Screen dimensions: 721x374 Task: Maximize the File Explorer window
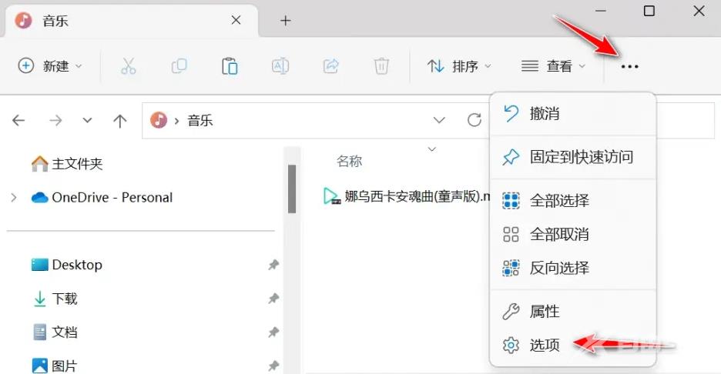[649, 11]
